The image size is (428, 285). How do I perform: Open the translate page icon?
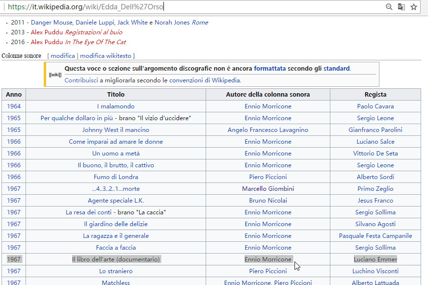pos(401,7)
